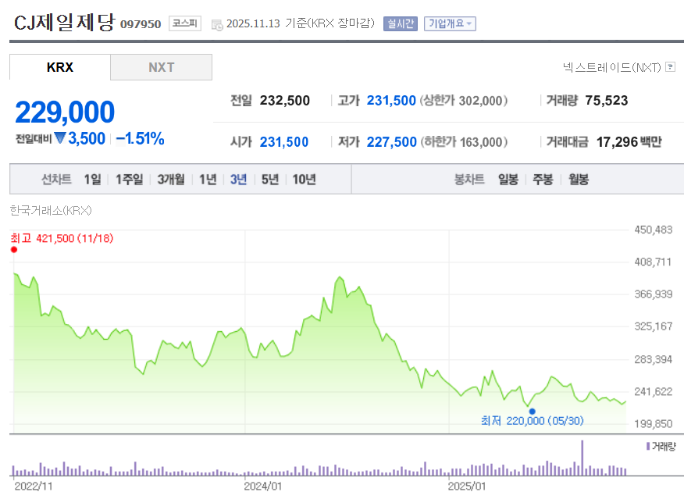Expand the 기업개요 dropdown
The width and height of the screenshot is (684, 499).
coord(450,23)
